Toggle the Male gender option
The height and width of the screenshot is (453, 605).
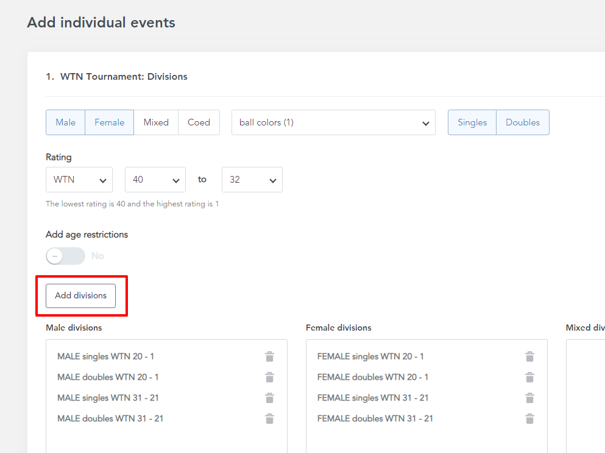tap(66, 122)
